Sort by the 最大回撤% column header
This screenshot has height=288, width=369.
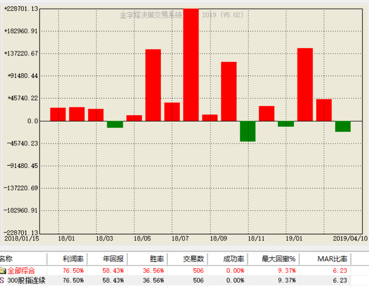pos(274,259)
